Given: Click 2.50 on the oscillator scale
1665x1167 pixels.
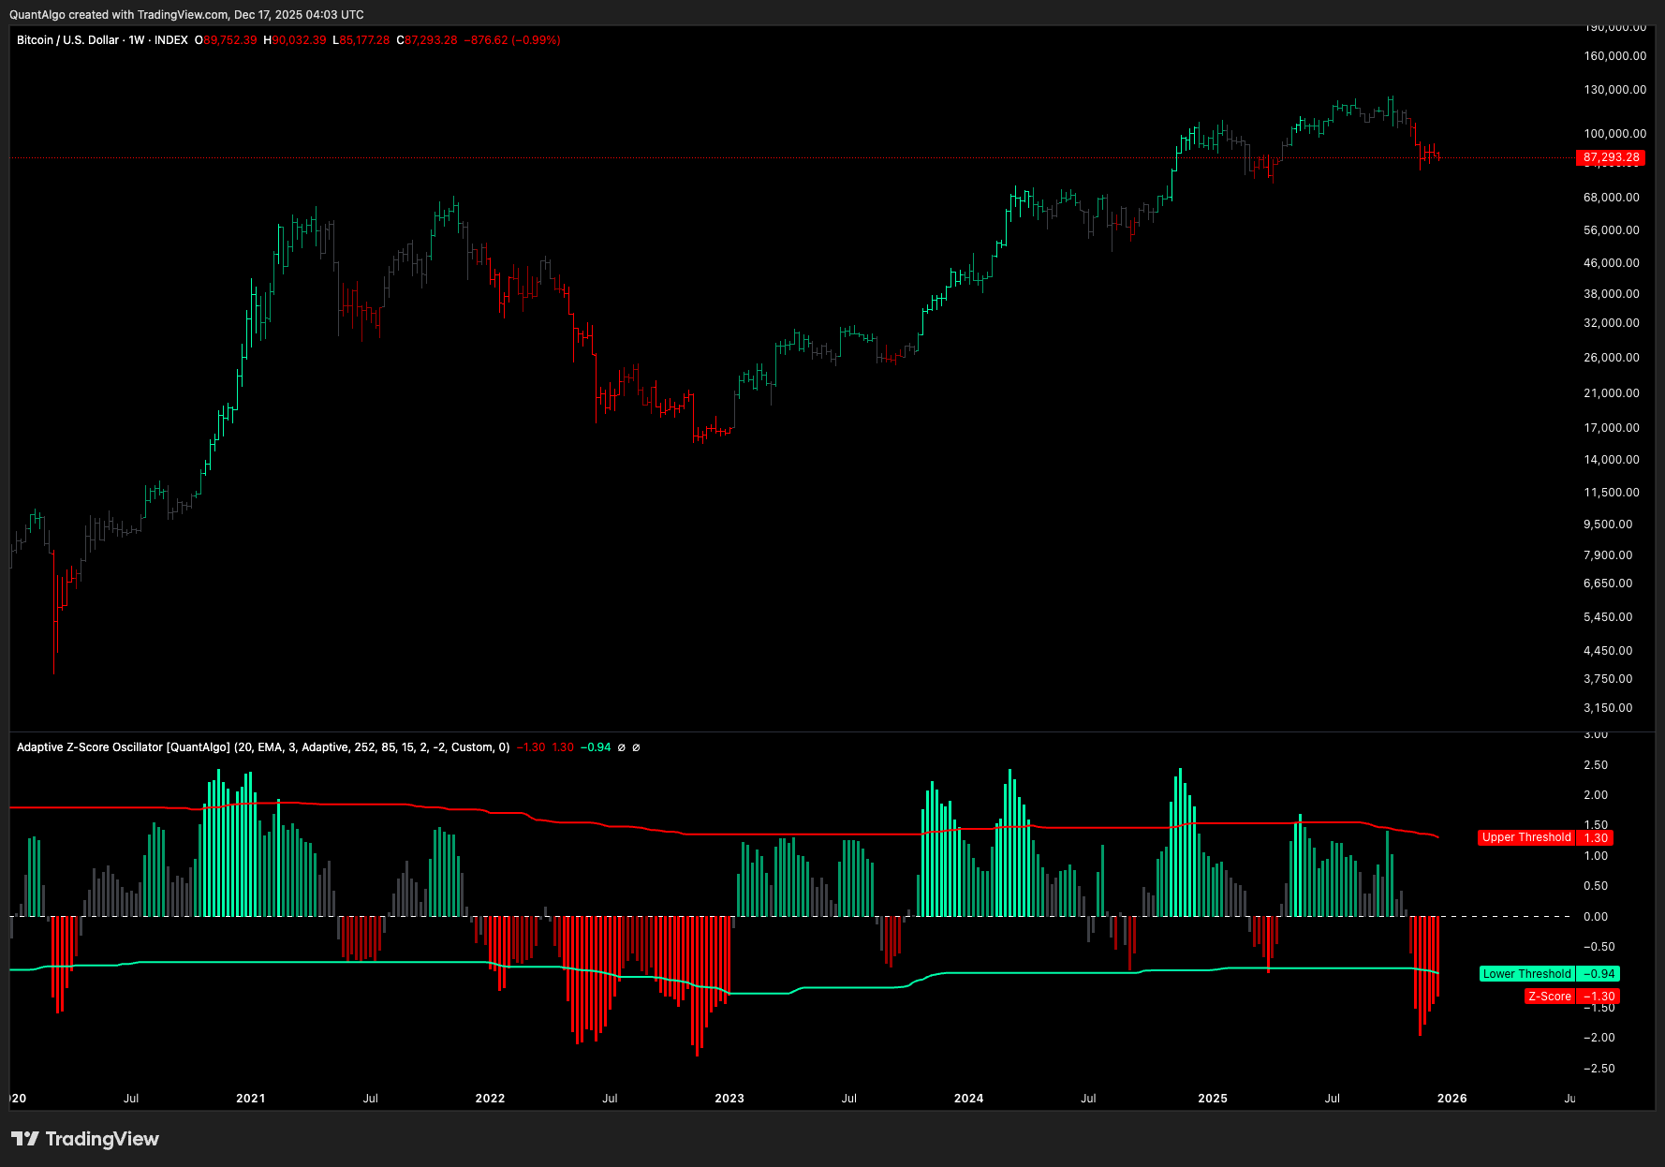Looking at the screenshot, I should pos(1596,765).
